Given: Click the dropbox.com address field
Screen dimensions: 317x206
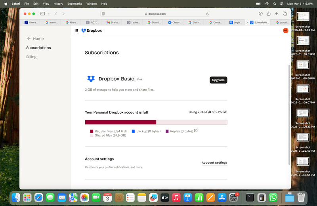Looking at the screenshot, I should coord(155,14).
